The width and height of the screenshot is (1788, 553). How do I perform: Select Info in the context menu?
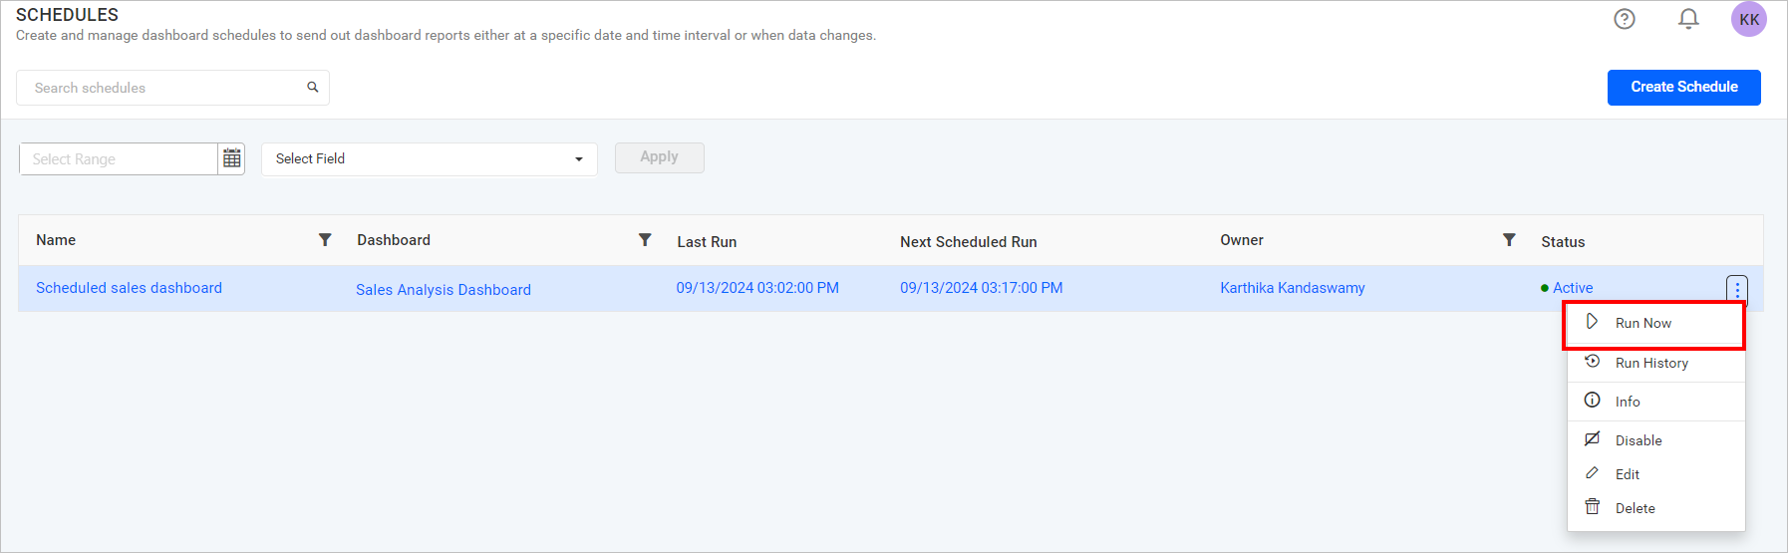pos(1628,402)
